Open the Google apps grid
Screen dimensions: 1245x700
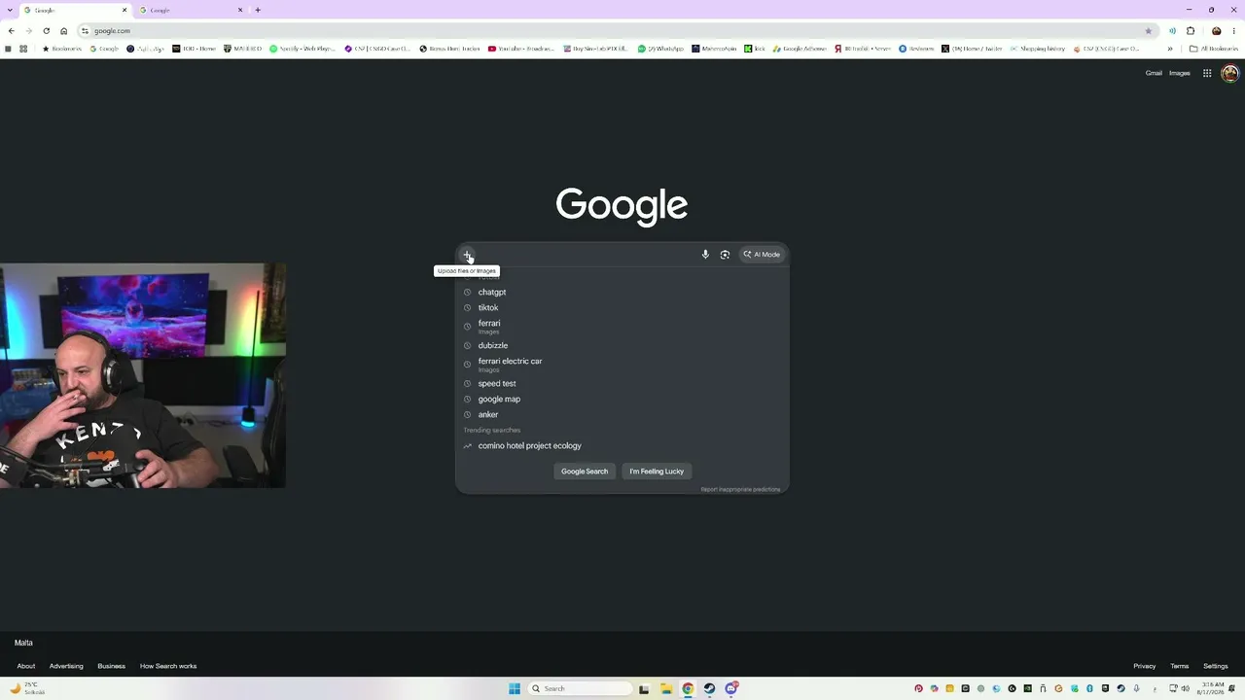[1207, 73]
